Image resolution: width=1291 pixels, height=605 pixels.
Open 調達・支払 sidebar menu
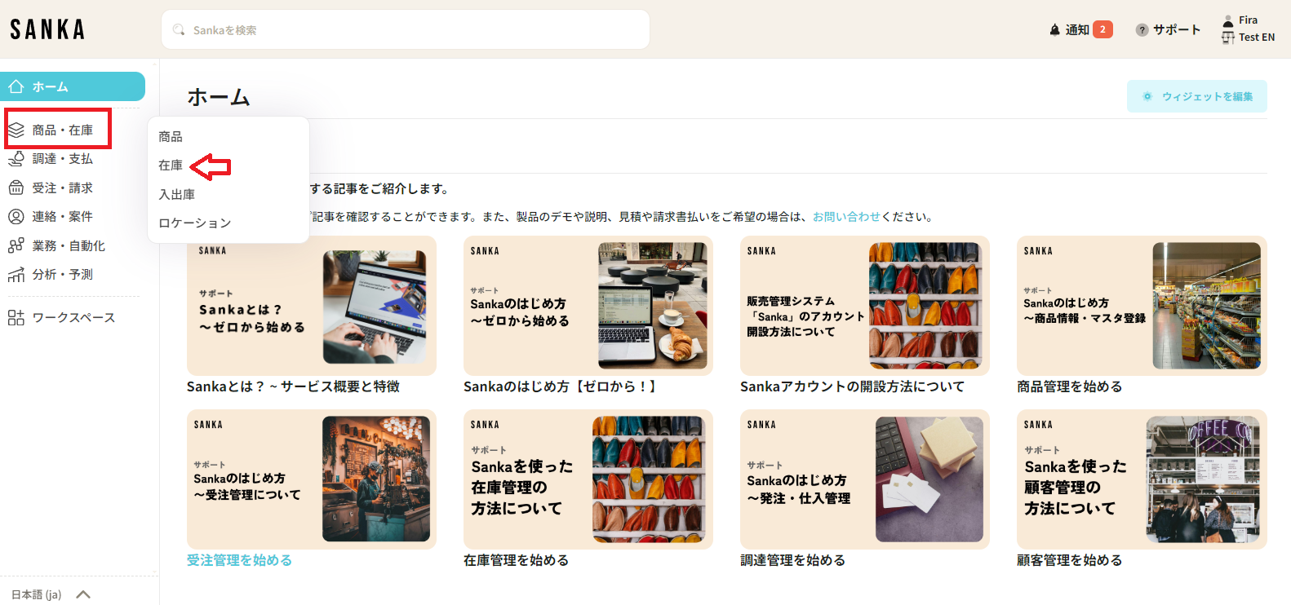63,159
